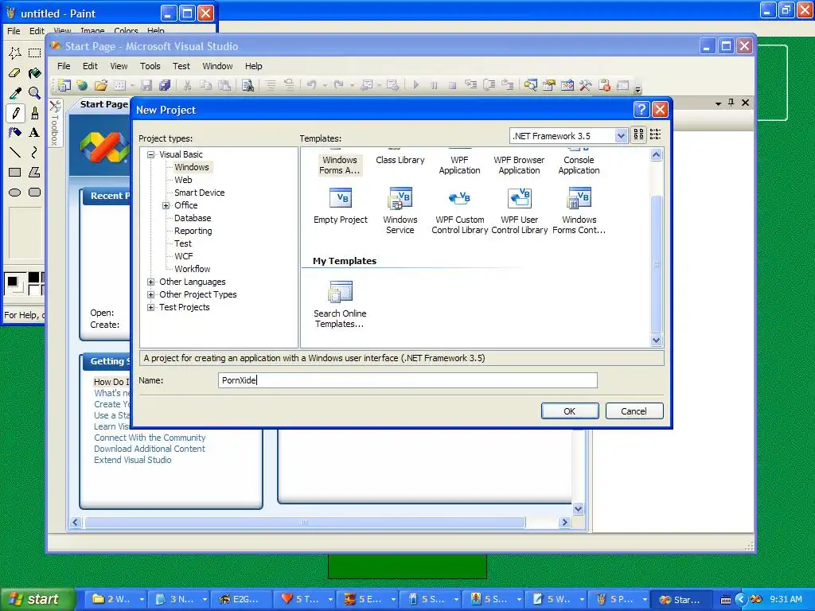Expand the Test Projects node
This screenshot has width=815, height=611.
tap(150, 307)
